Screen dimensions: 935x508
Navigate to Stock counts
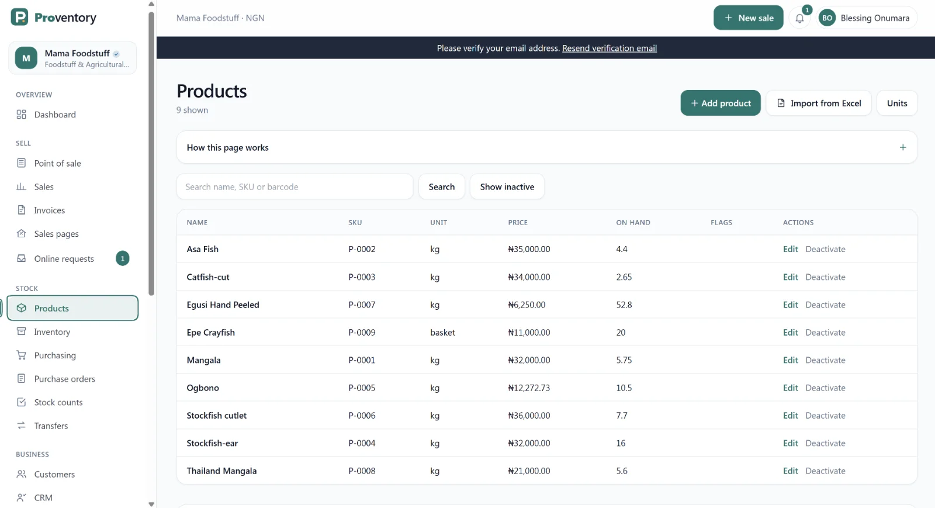click(72, 402)
